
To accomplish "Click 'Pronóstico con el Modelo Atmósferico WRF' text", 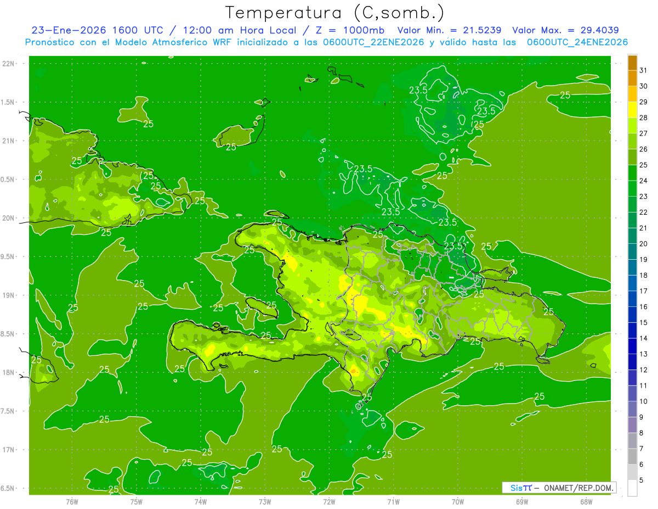I will pos(129,42).
